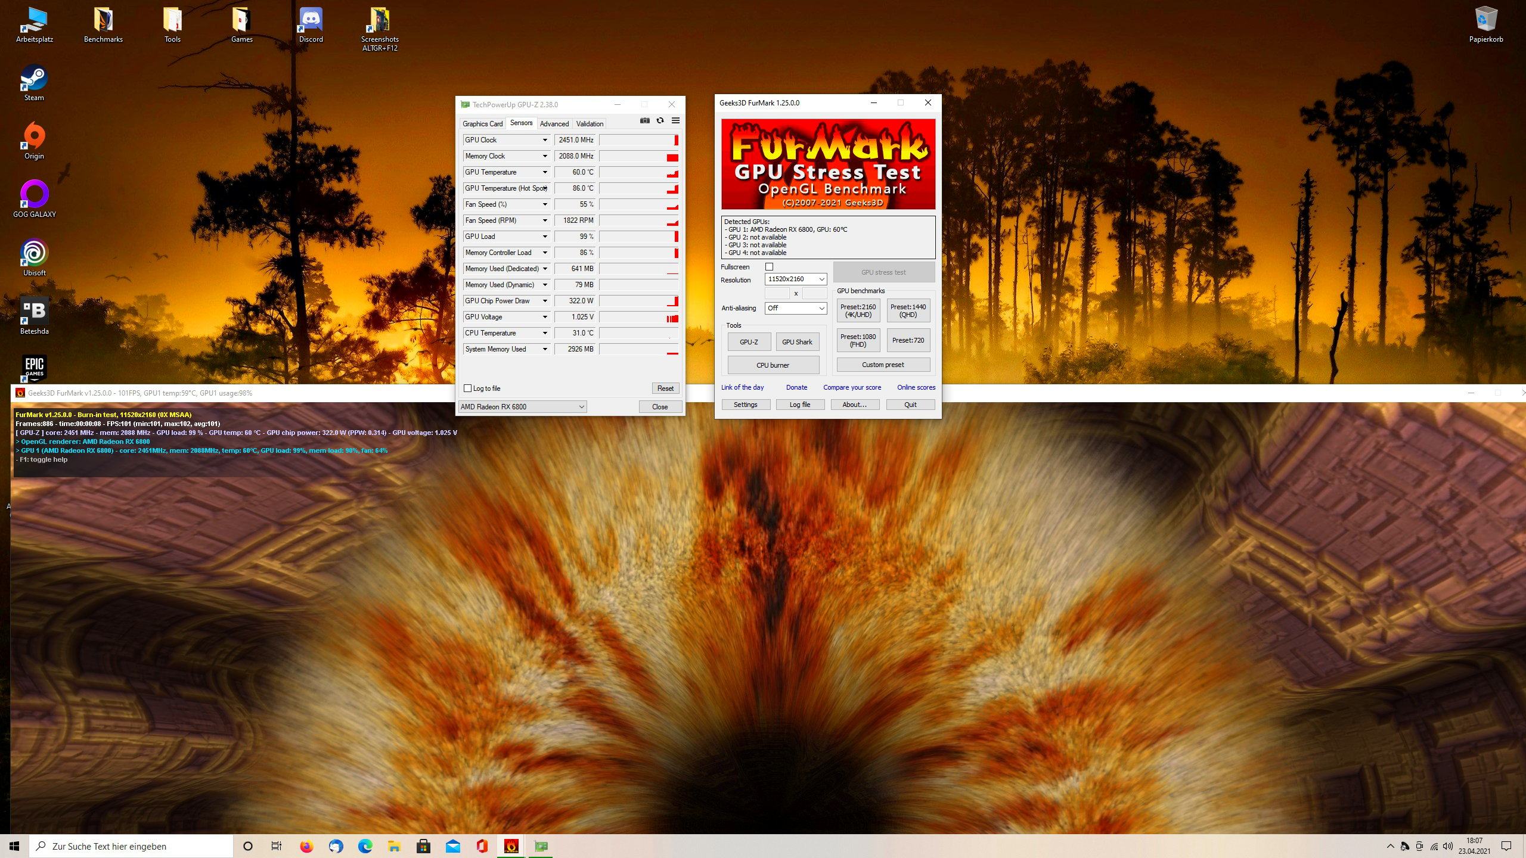Open Office from the taskbar

482,846
